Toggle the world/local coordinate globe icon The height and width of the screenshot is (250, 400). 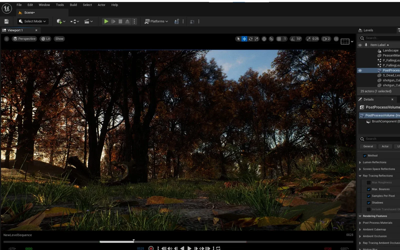pyautogui.click(x=264, y=39)
